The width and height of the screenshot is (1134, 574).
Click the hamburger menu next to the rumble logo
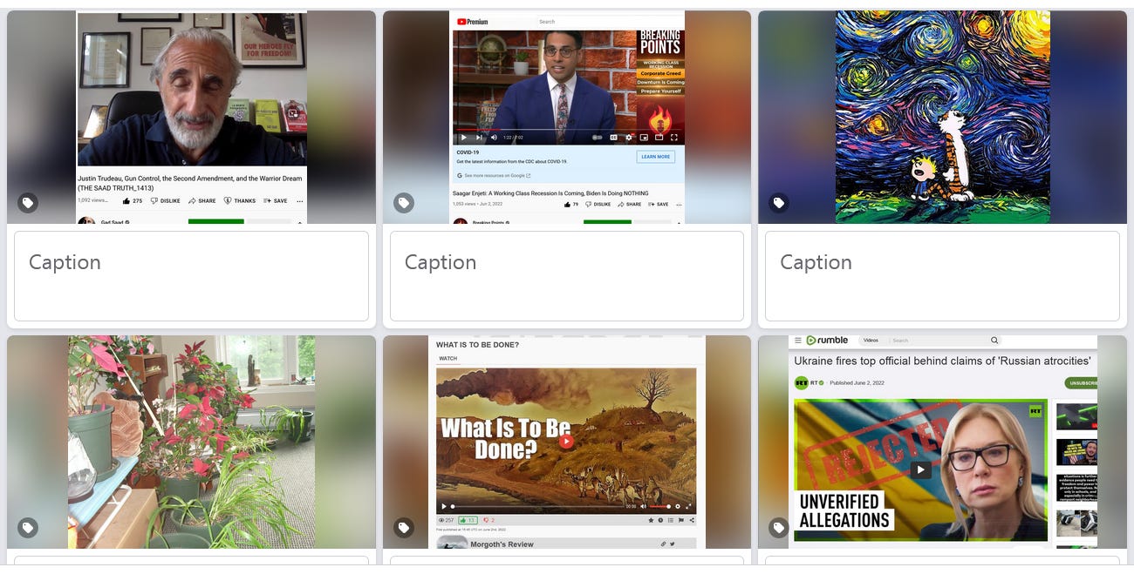coord(797,341)
